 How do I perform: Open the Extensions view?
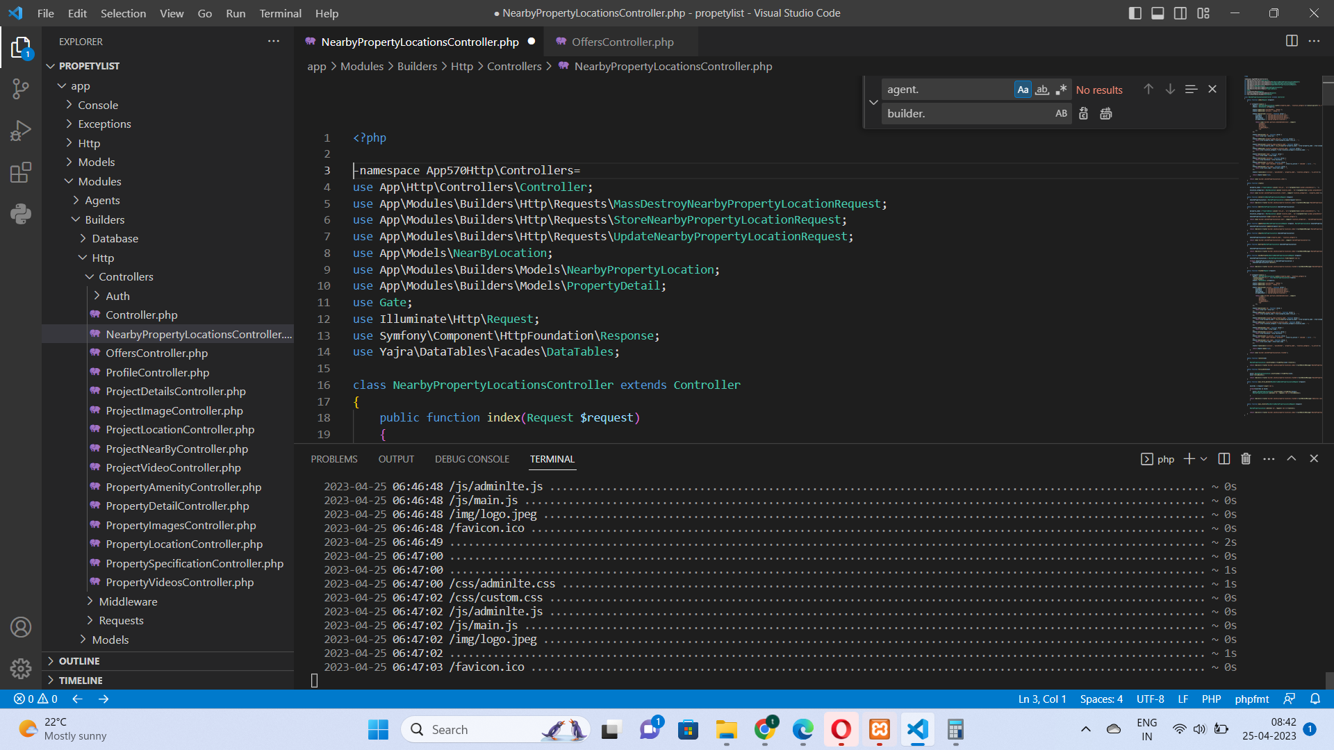click(21, 172)
